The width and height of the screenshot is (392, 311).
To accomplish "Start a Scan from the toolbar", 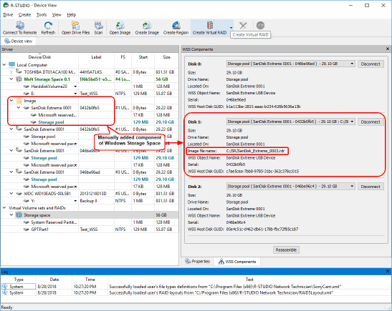I will tap(98, 26).
